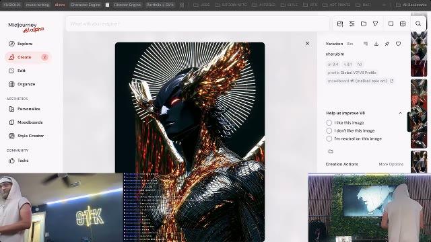Open the BITCOIN NFTS bookmarks folder
Screen dimensions: 431x242
[232, 5]
